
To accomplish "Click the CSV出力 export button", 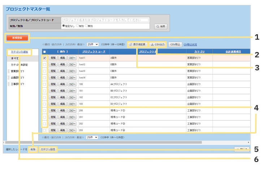I will coord(158,44).
